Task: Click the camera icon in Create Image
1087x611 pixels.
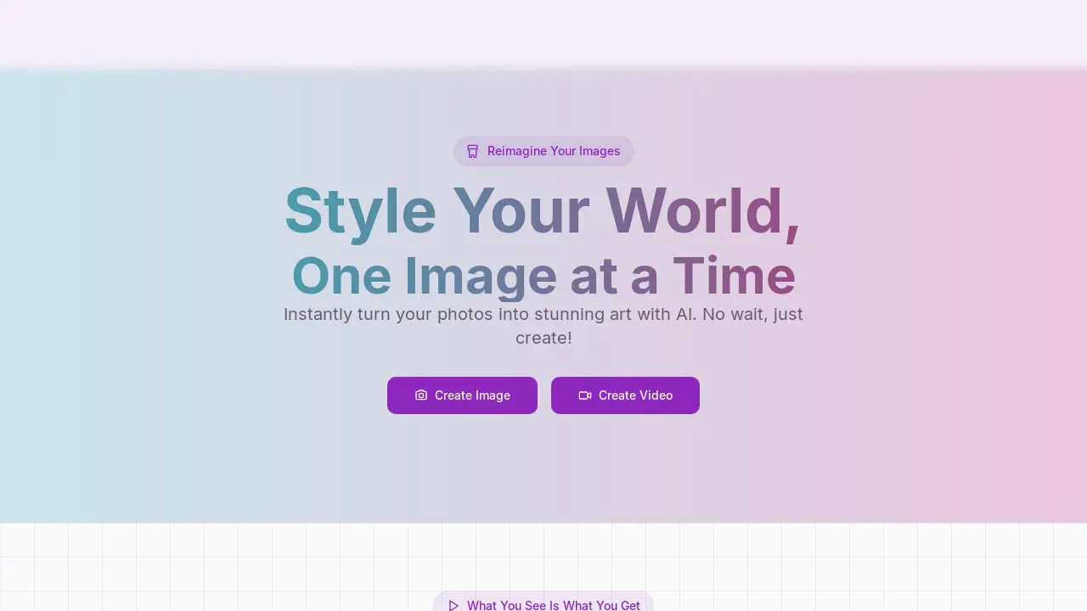Action: pyautogui.click(x=421, y=395)
